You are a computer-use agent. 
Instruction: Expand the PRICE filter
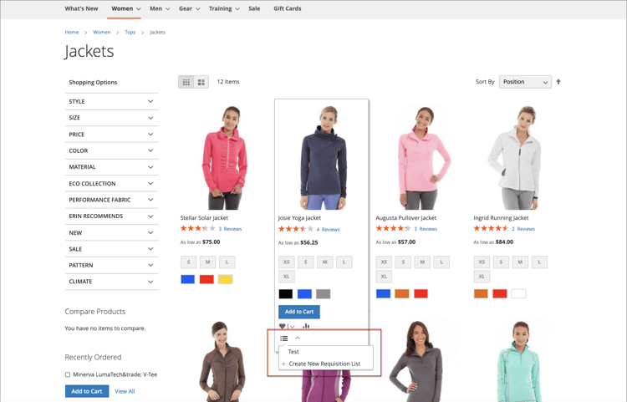(111, 135)
